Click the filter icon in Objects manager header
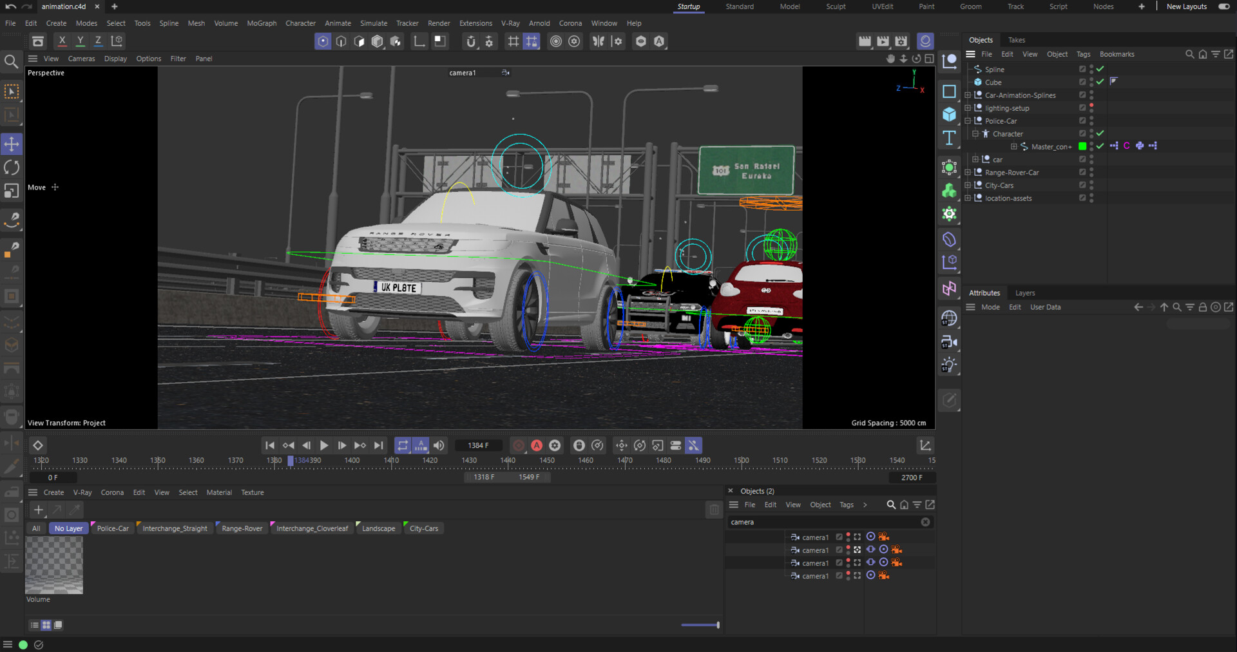1237x652 pixels. 1216,54
